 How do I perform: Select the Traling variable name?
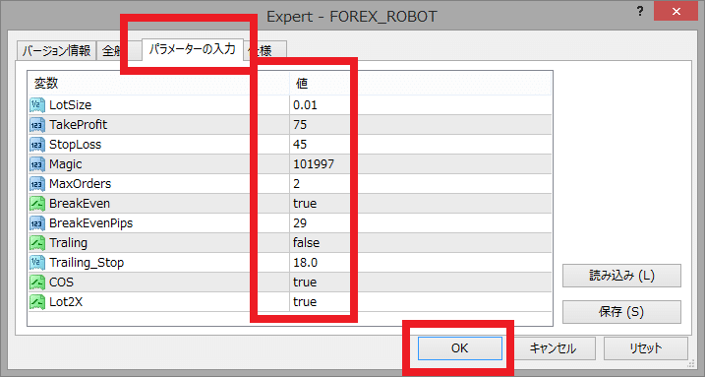[x=69, y=243]
